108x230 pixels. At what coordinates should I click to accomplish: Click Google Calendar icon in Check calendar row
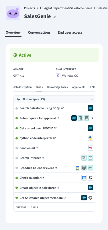click(84, 178)
